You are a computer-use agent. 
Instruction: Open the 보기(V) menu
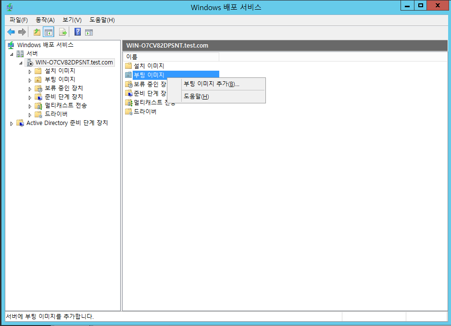click(72, 20)
